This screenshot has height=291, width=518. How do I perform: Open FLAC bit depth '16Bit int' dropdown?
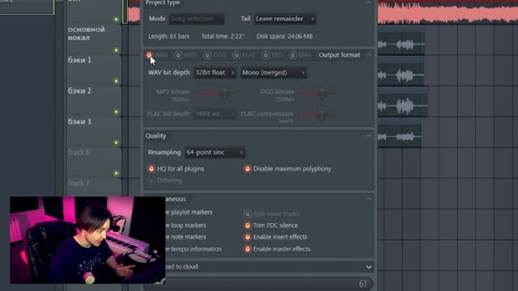[x=214, y=114]
